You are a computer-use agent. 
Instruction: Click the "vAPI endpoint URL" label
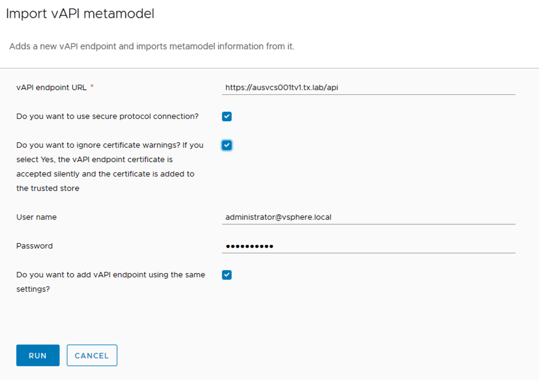(x=51, y=88)
